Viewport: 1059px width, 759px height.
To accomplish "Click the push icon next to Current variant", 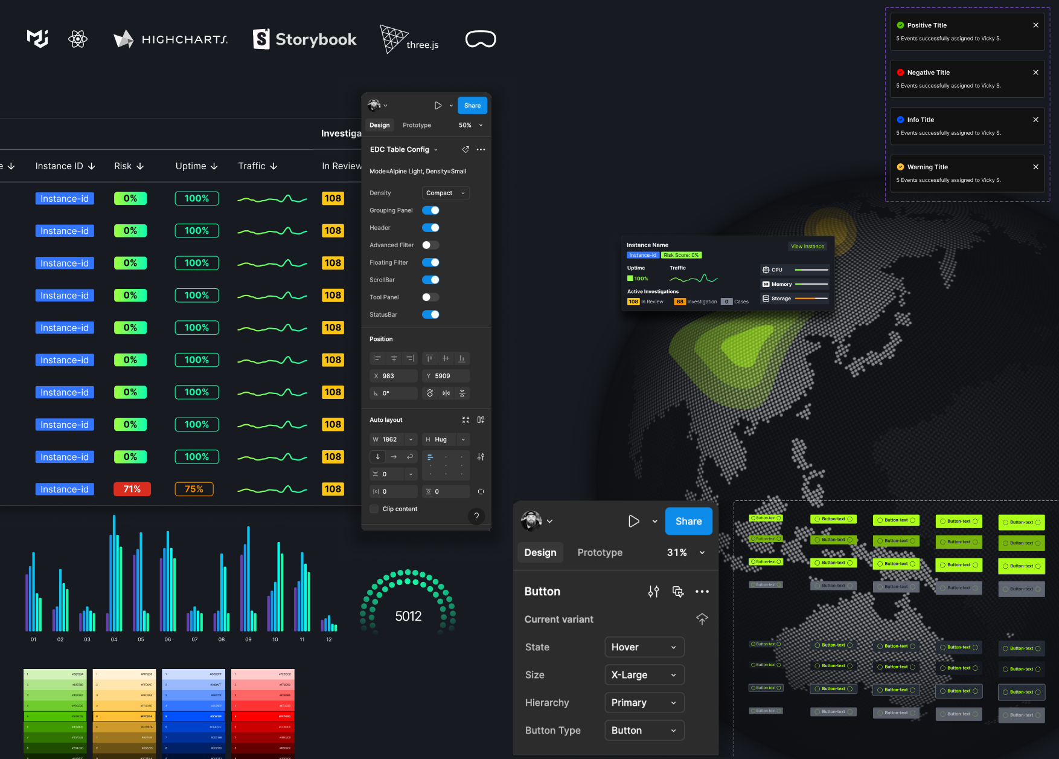I will pyautogui.click(x=702, y=619).
